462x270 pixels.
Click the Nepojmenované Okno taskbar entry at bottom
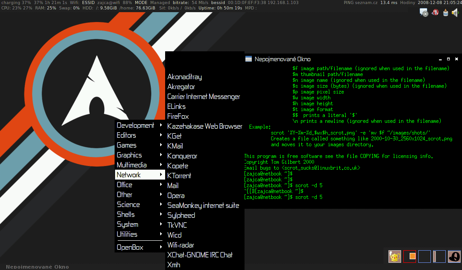(x=37, y=267)
